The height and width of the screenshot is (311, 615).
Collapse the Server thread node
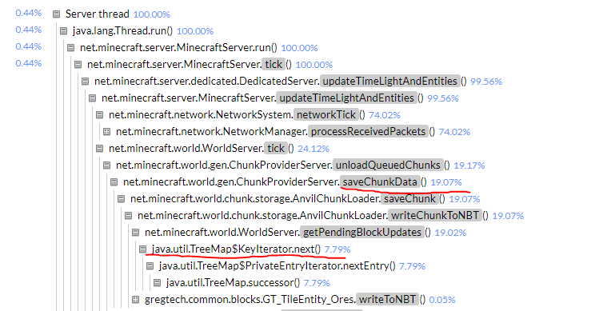[57, 14]
